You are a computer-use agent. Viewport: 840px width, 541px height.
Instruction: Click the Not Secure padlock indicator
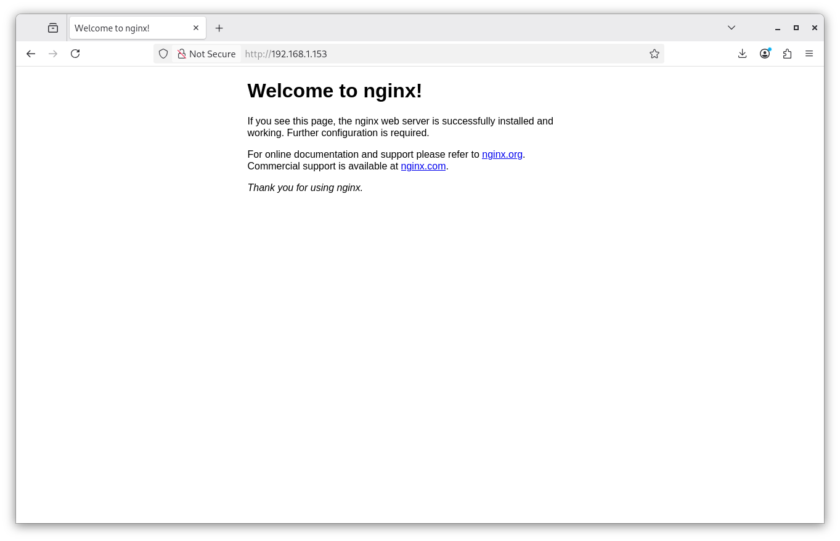click(x=206, y=54)
